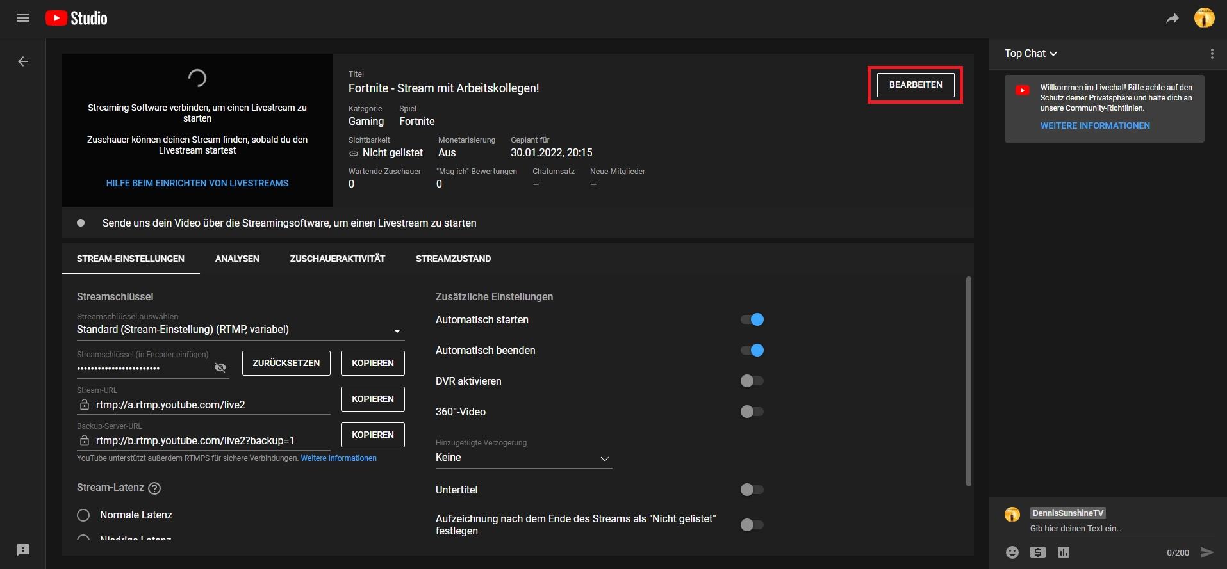Image resolution: width=1227 pixels, height=569 pixels.
Task: Open the RTMPS Weitere Informationen link
Action: click(339, 458)
